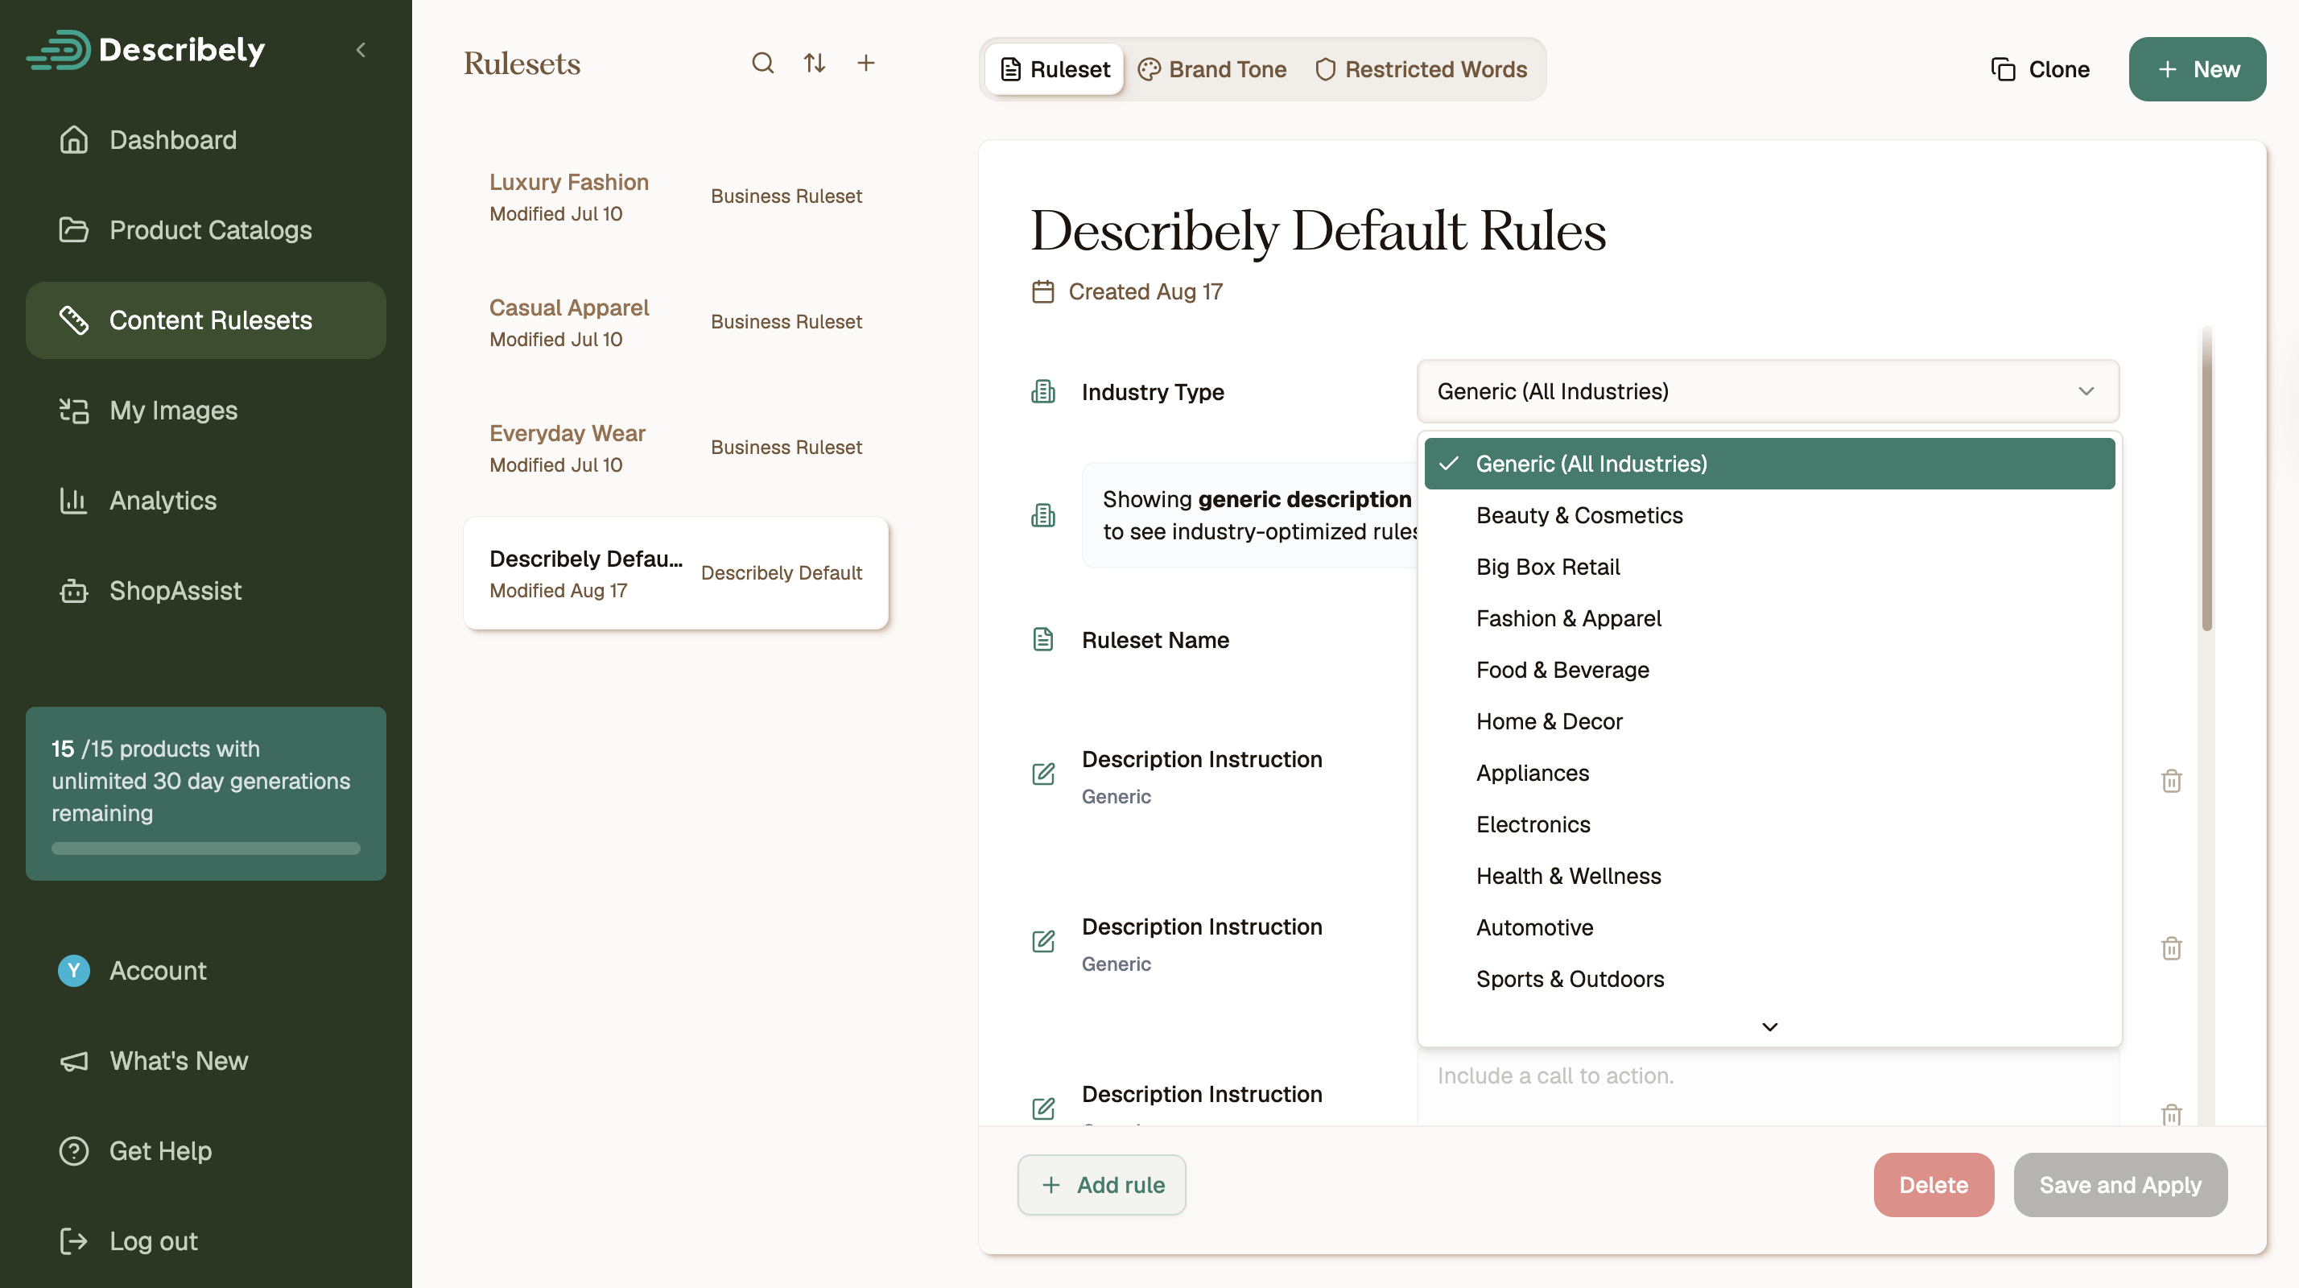Collapse the sidebar with chevron icon

[x=361, y=50]
